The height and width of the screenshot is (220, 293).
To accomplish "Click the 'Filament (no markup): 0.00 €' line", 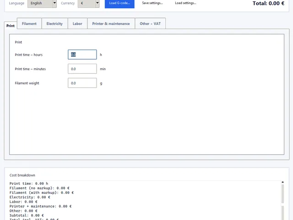I will [39, 188].
